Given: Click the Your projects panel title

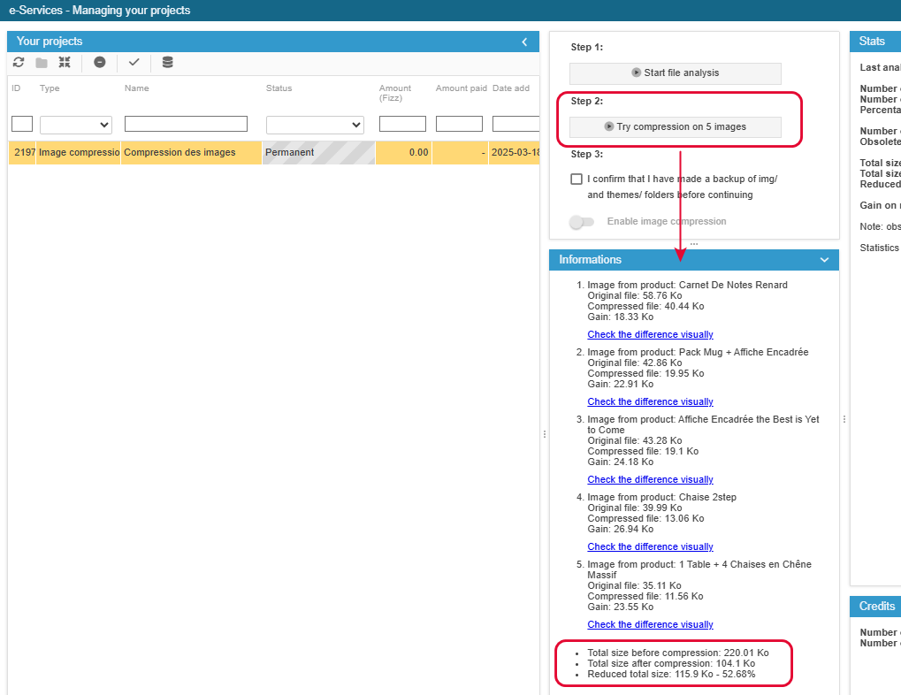Looking at the screenshot, I should 50,42.
